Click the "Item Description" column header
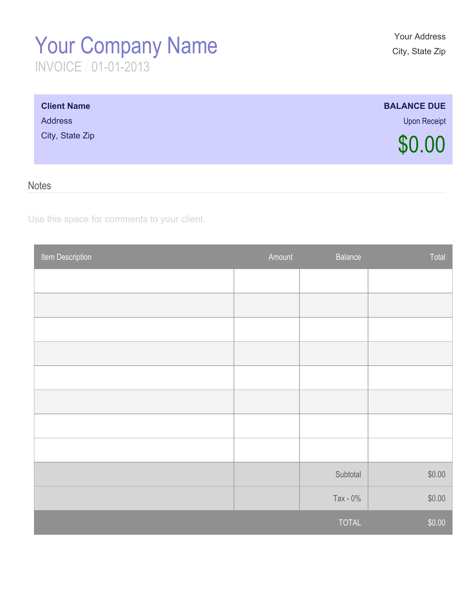The image size is (474, 614). click(x=66, y=257)
